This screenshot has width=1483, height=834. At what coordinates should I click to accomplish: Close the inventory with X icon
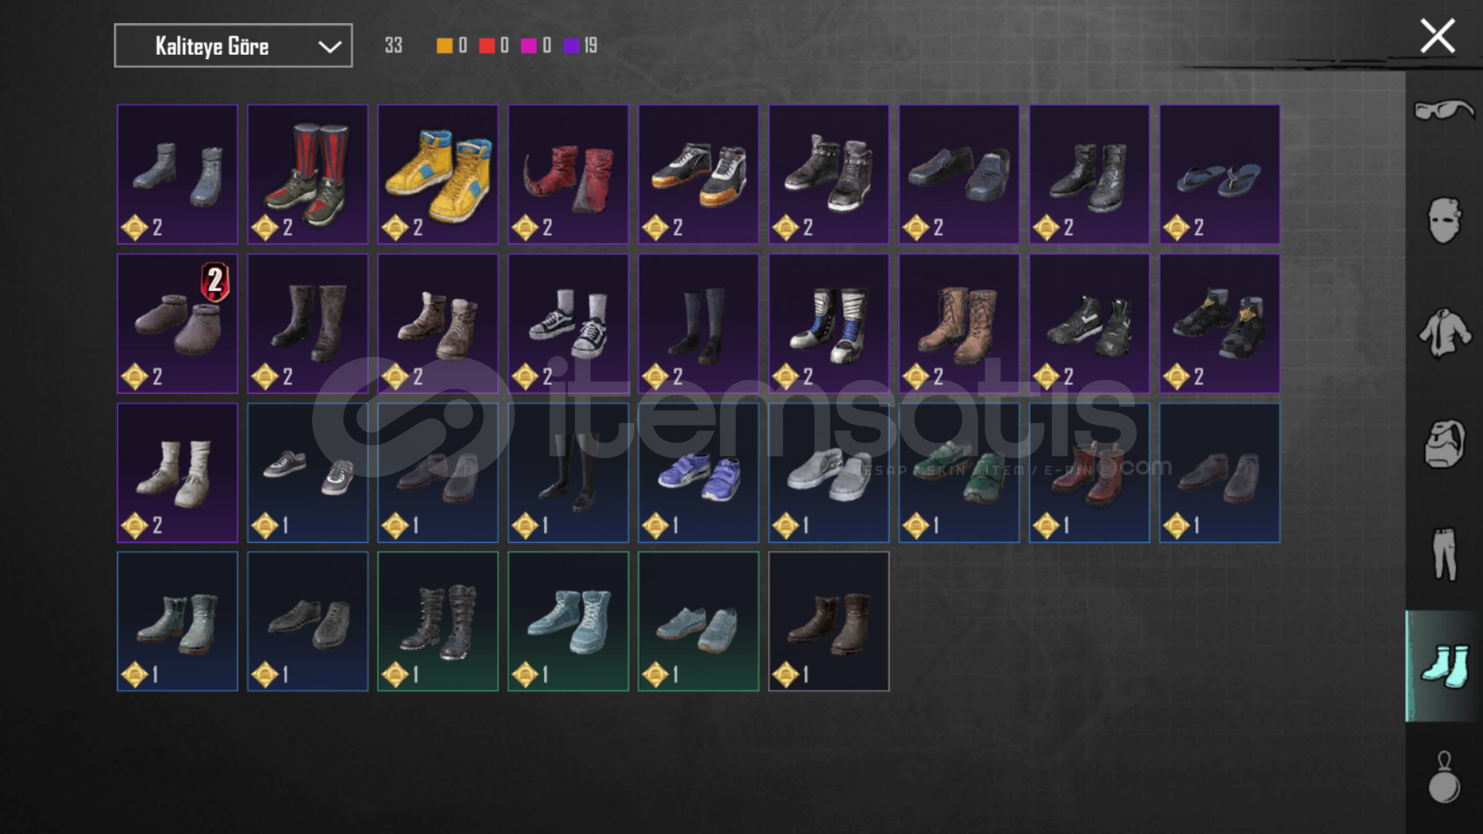[x=1437, y=36]
